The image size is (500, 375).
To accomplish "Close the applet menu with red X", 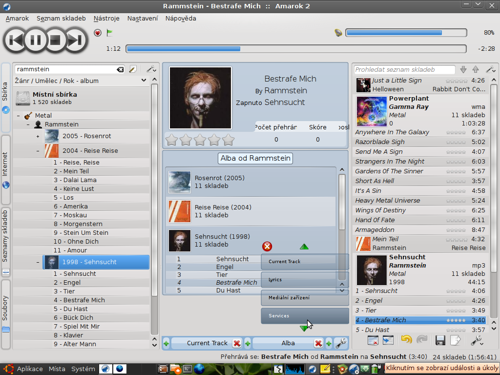I will 267,247.
